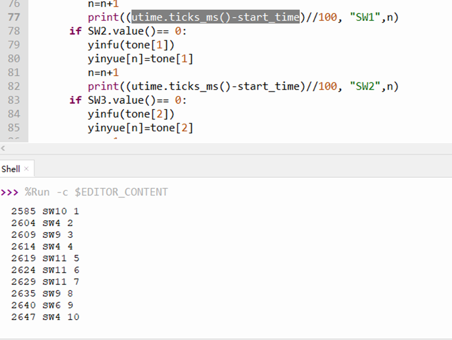Click line number 83 in the gutter
The height and width of the screenshot is (340, 452).
click(x=14, y=100)
